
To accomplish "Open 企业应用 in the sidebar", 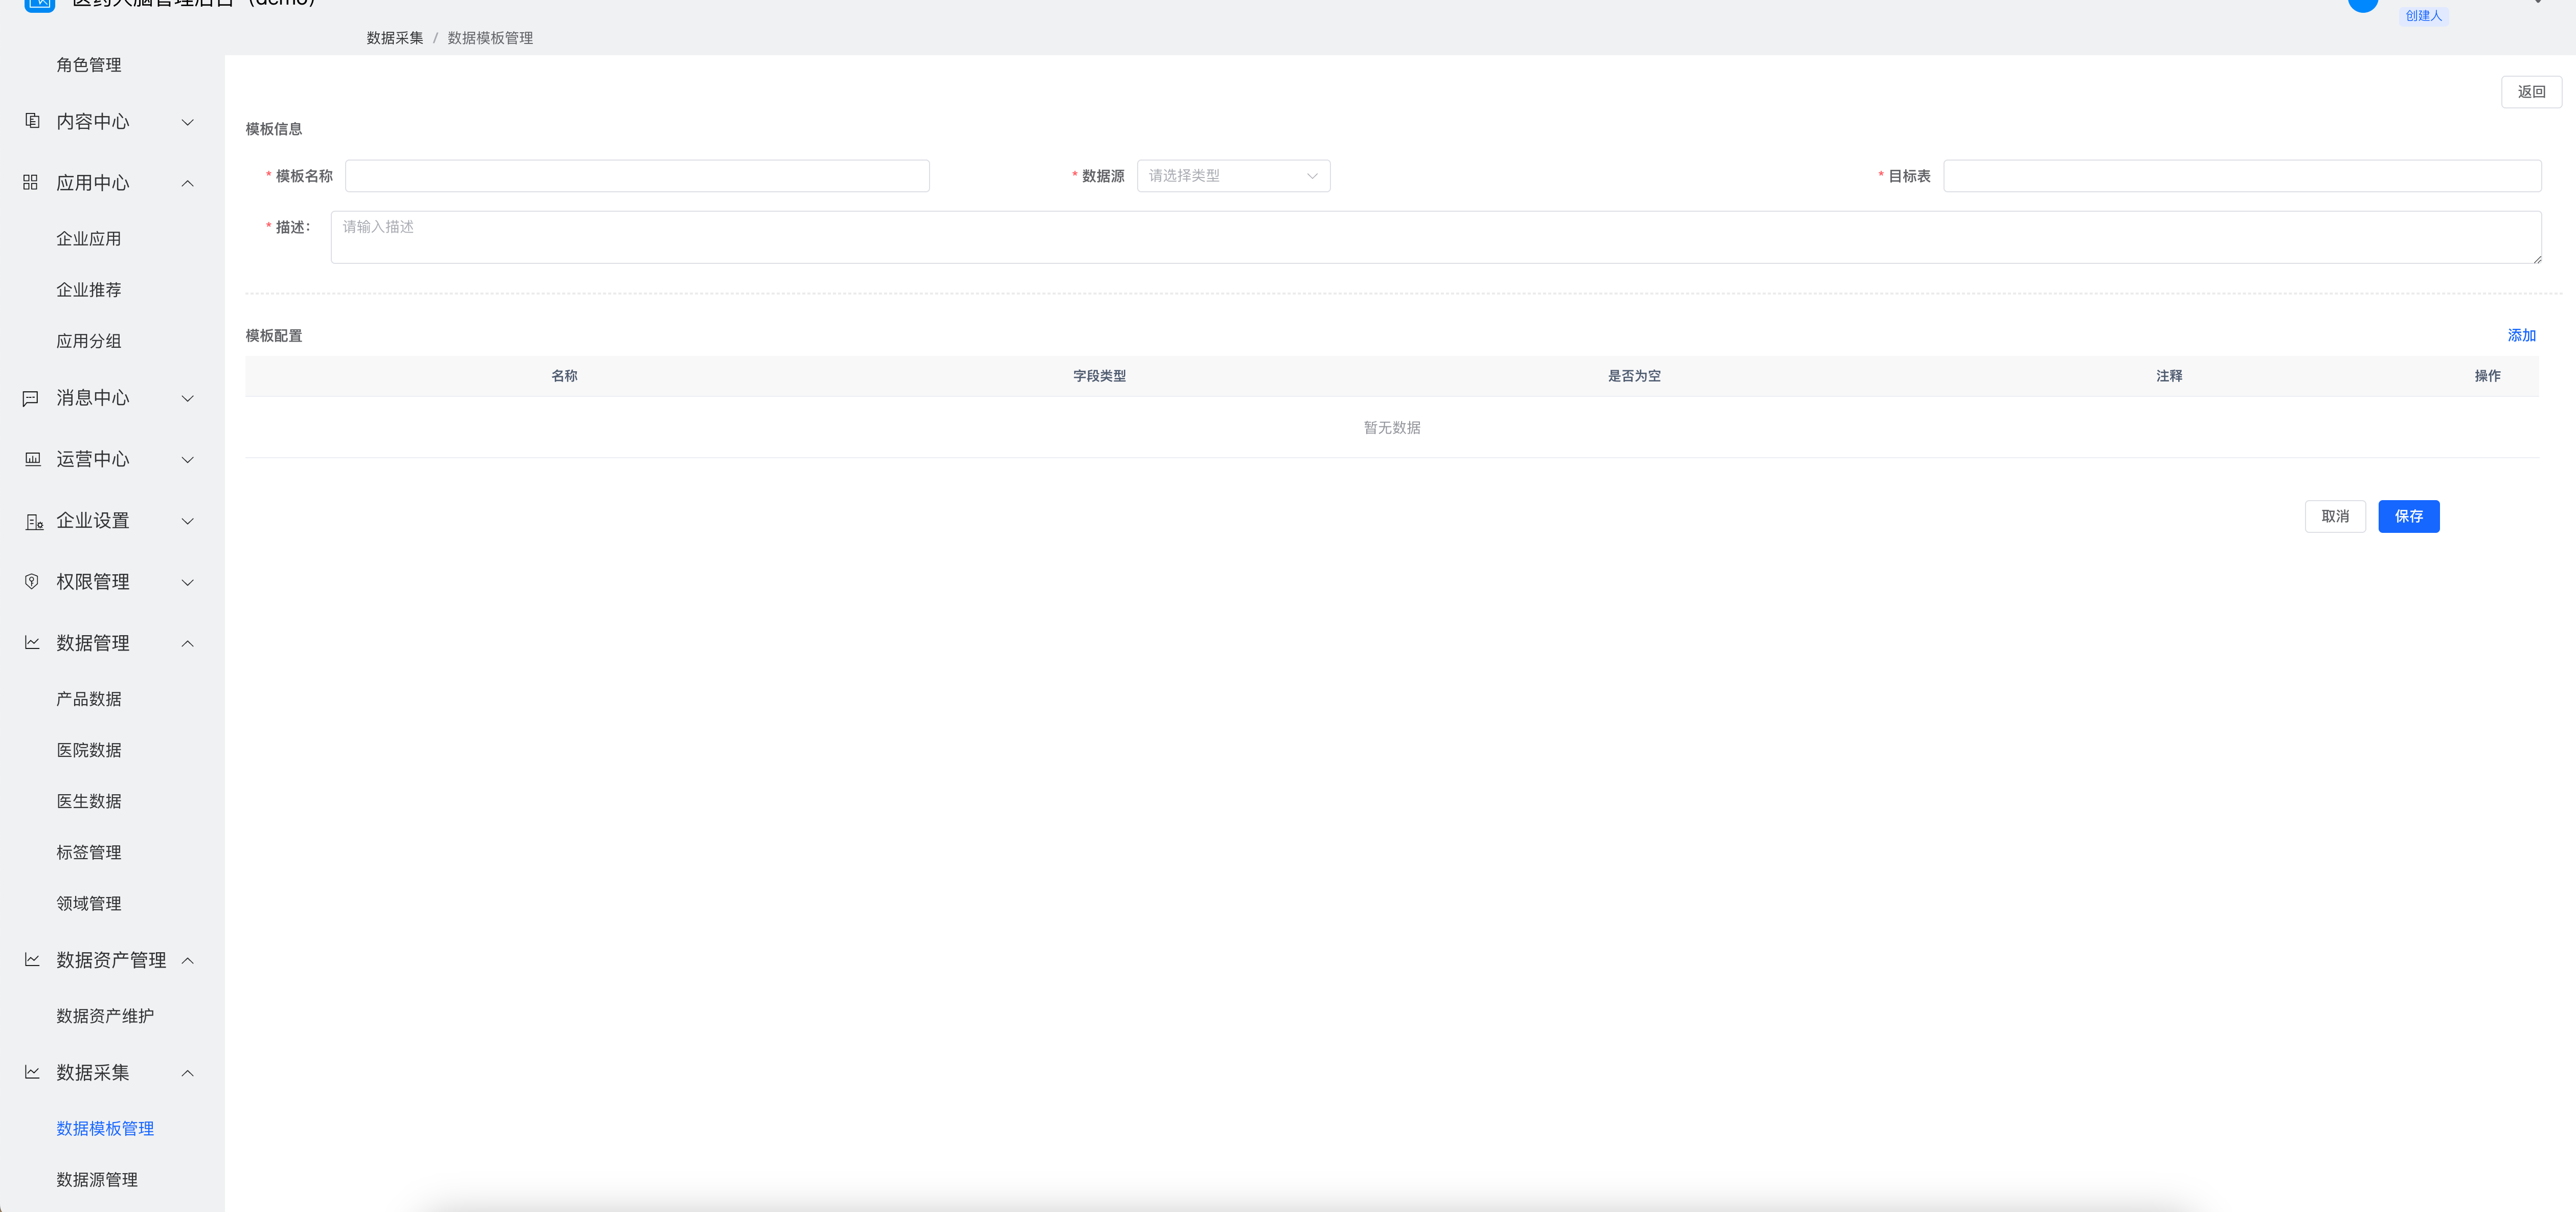I will (x=89, y=239).
